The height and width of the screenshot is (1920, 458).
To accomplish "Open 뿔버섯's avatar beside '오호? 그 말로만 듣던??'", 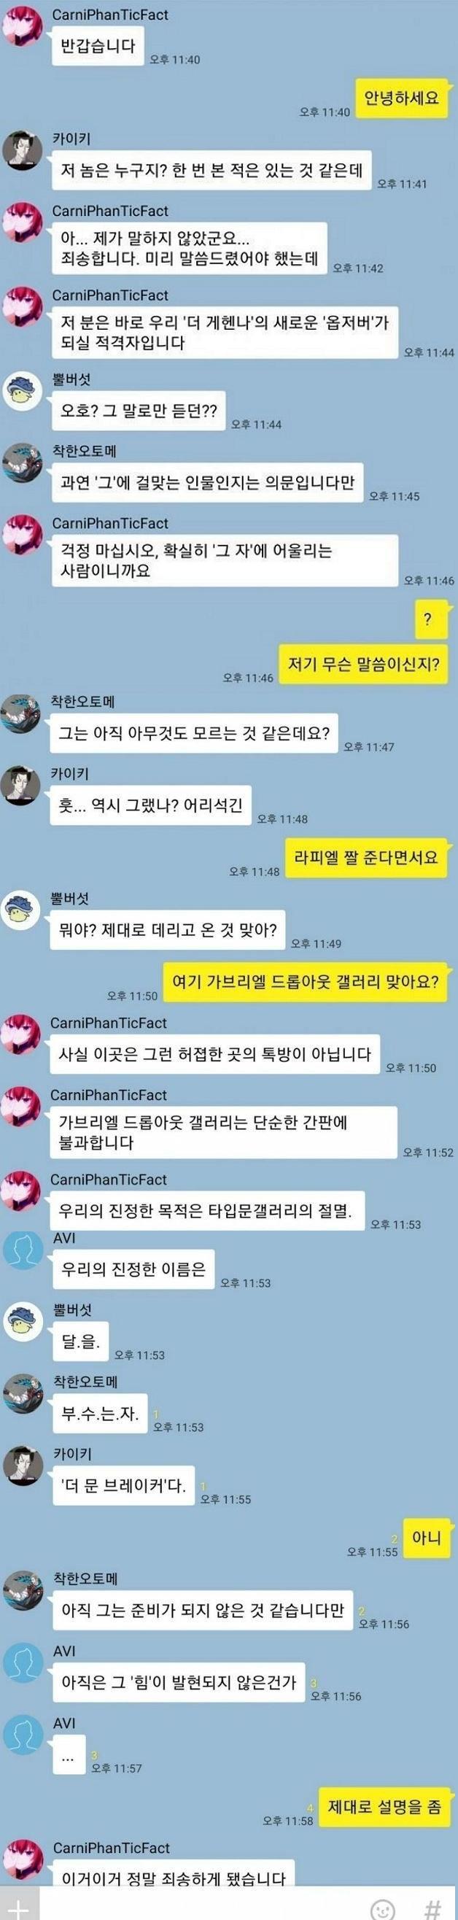I will (23, 392).
